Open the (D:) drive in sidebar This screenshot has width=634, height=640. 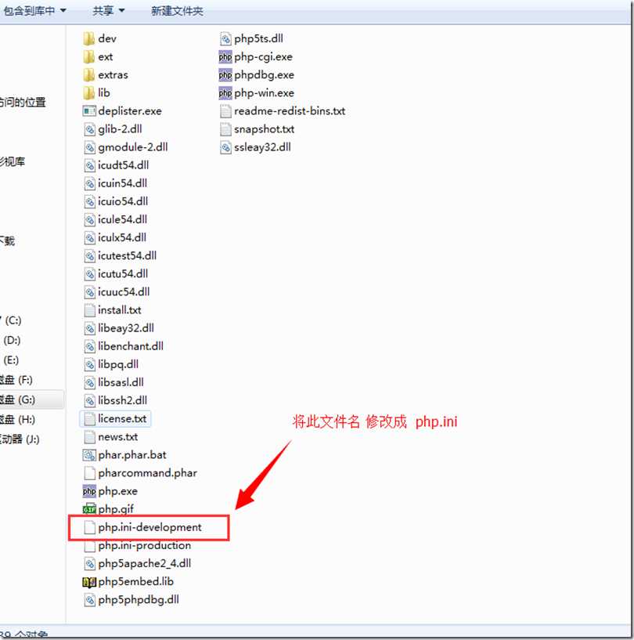point(12,341)
